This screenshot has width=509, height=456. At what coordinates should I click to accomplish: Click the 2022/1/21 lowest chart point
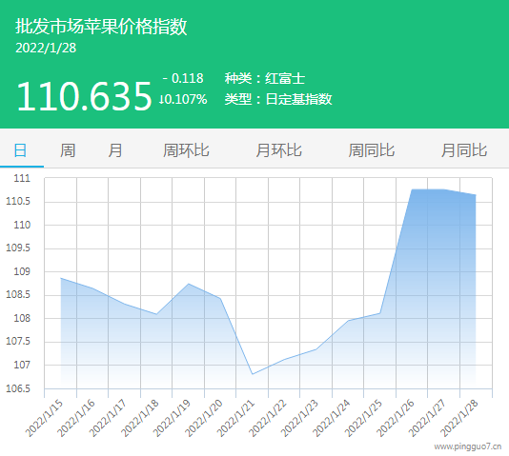pos(253,374)
